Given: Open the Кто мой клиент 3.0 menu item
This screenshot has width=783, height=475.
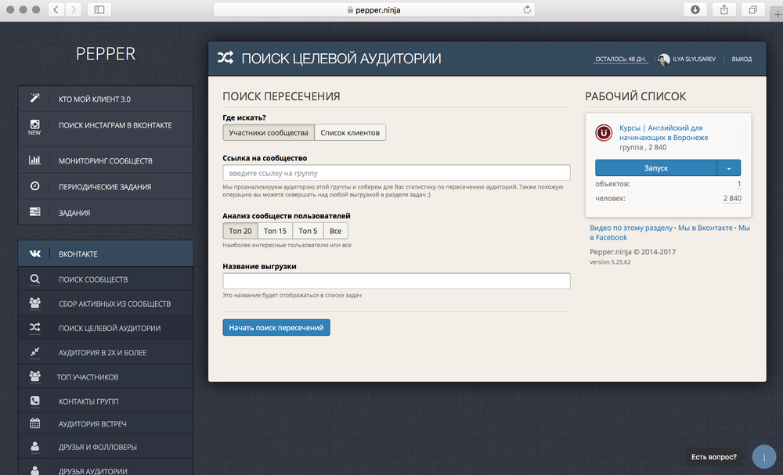Looking at the screenshot, I should [106, 99].
